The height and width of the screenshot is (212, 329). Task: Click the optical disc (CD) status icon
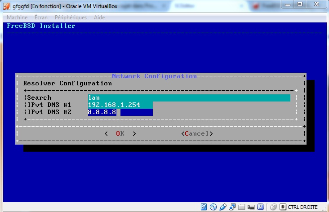213,207
